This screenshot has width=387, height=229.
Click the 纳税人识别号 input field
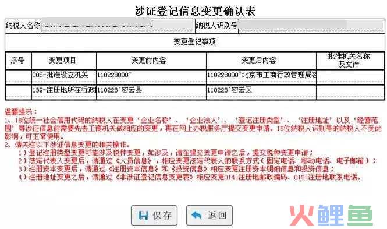coord(311,26)
